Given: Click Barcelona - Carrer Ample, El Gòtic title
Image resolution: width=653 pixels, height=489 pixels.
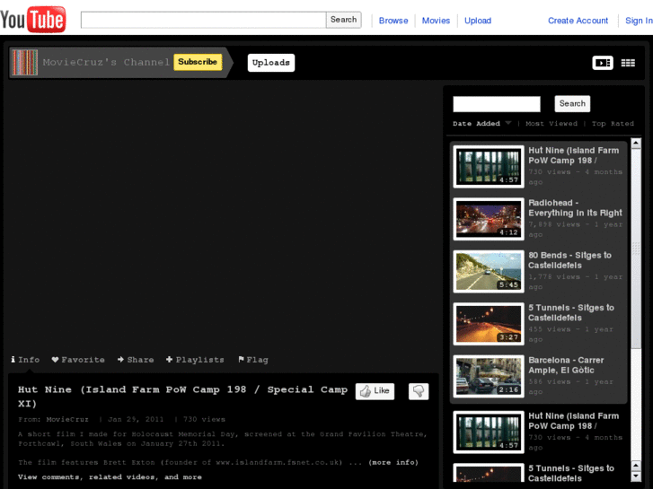Looking at the screenshot, I should click(x=566, y=365).
